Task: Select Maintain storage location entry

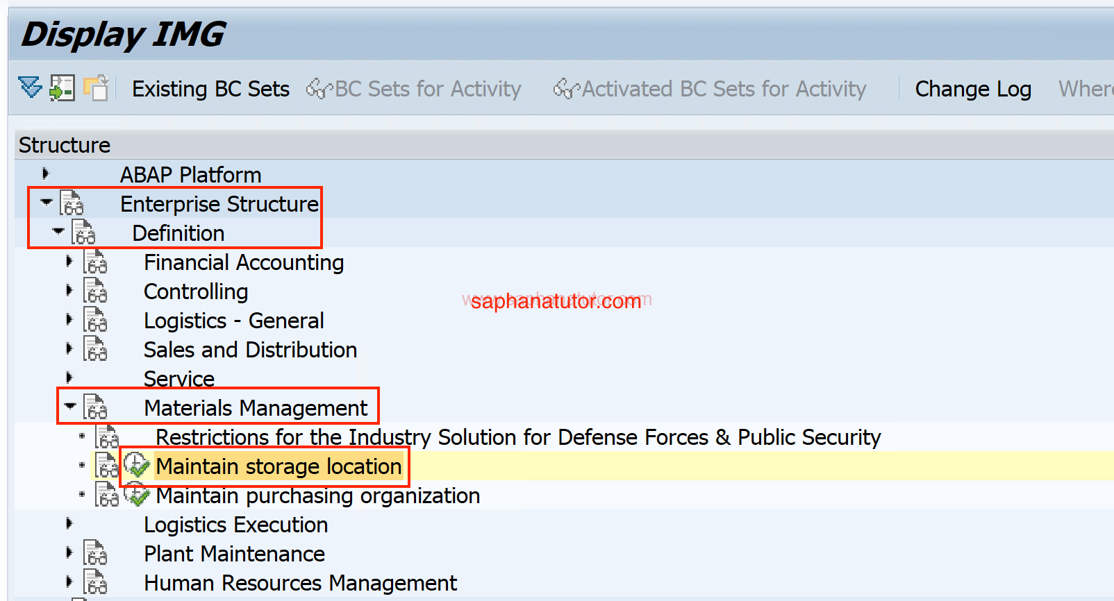Action: click(x=278, y=466)
